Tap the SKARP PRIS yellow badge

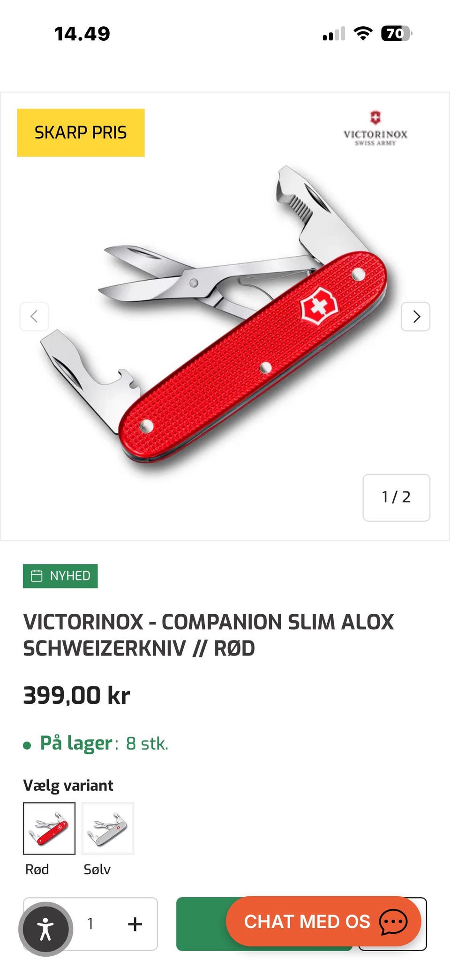click(x=81, y=133)
